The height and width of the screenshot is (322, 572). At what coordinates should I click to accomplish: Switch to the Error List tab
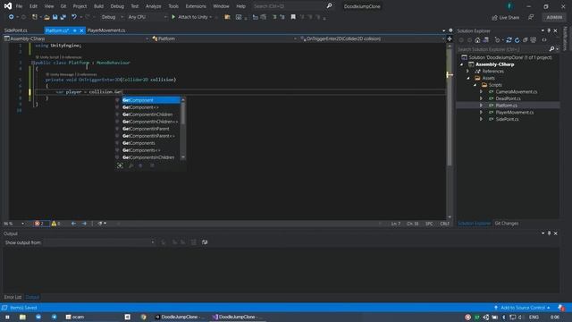[x=13, y=297]
